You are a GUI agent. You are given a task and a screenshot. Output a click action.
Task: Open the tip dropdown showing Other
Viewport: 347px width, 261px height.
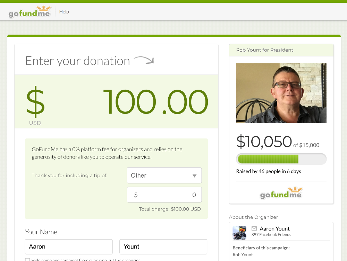[164, 175]
